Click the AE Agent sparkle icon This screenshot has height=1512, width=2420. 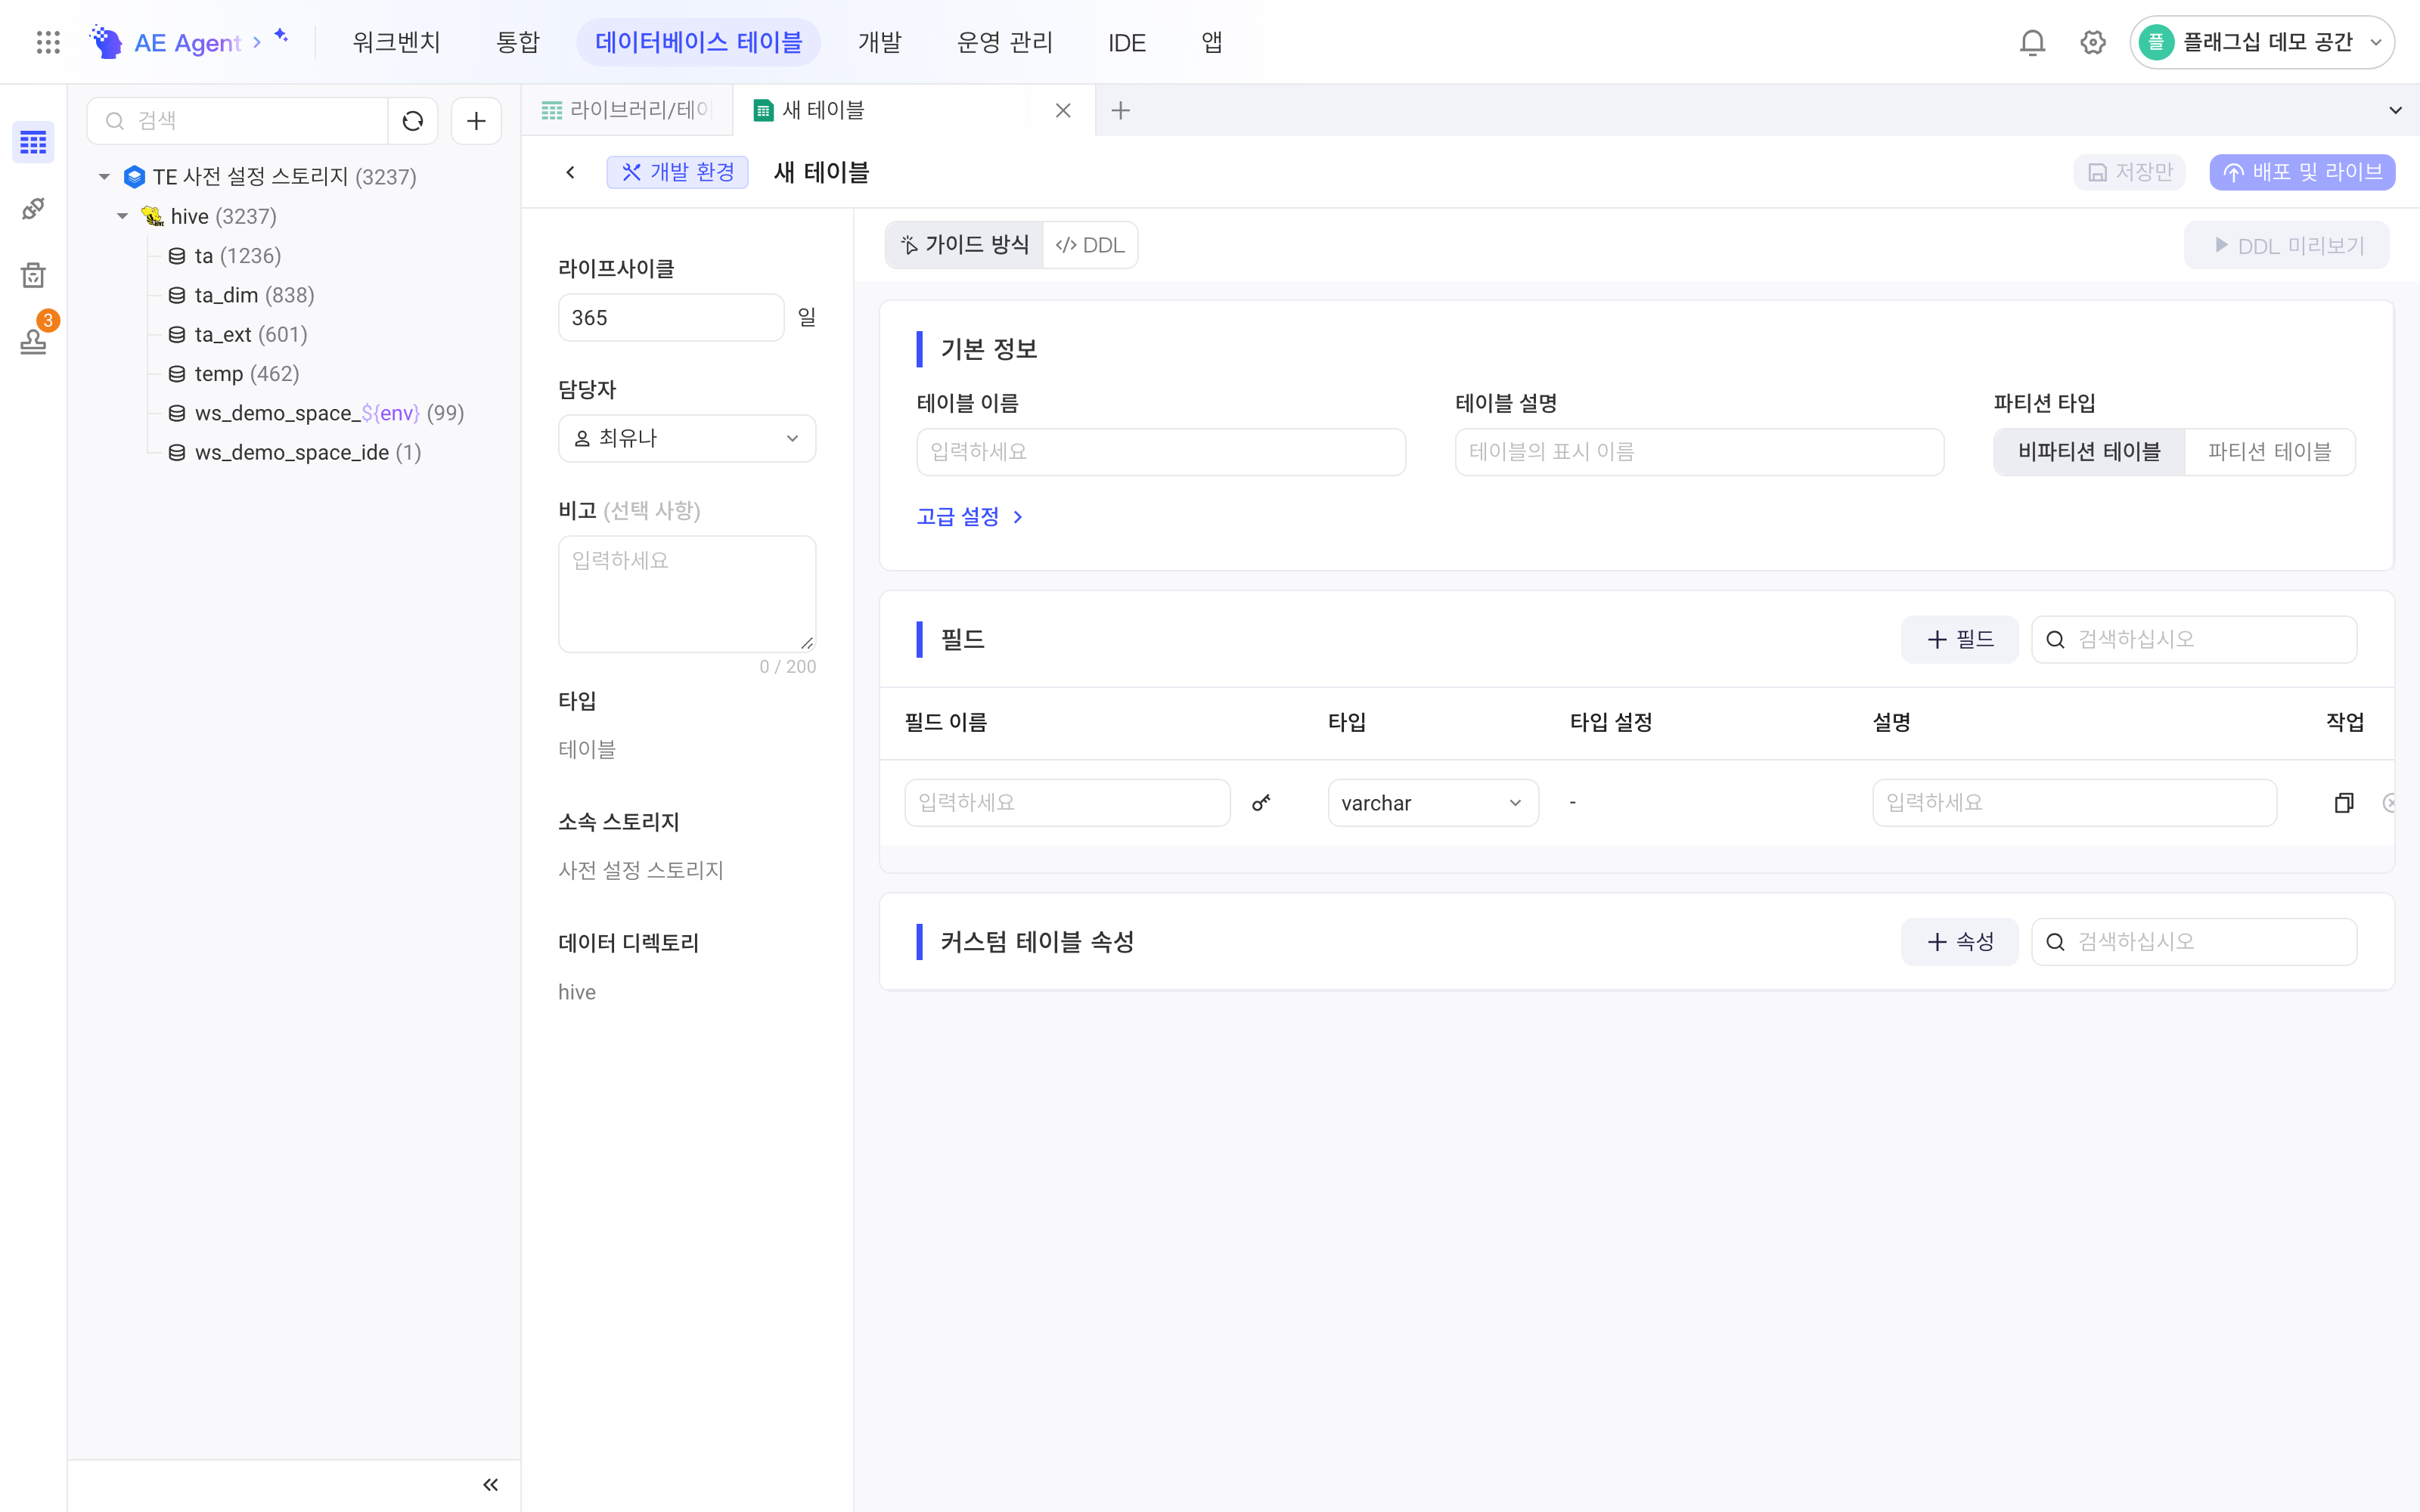(281, 36)
